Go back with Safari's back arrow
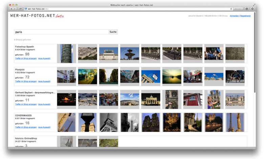Viewport: 264px width, 159px height. (11, 9)
